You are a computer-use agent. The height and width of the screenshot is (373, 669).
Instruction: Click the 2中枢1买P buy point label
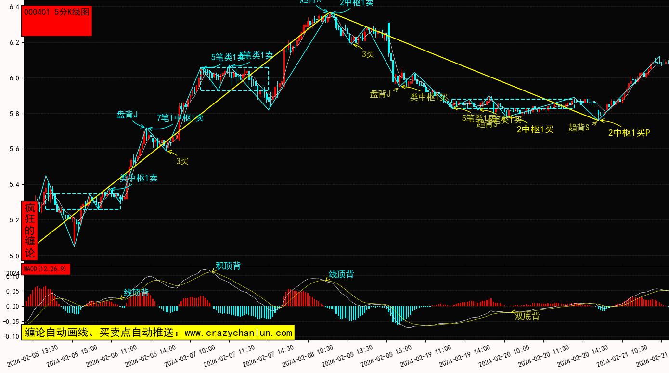629,133
